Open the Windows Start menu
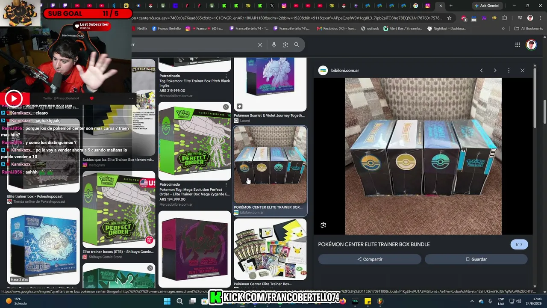Screen dimensions: 547x308 [167, 301]
